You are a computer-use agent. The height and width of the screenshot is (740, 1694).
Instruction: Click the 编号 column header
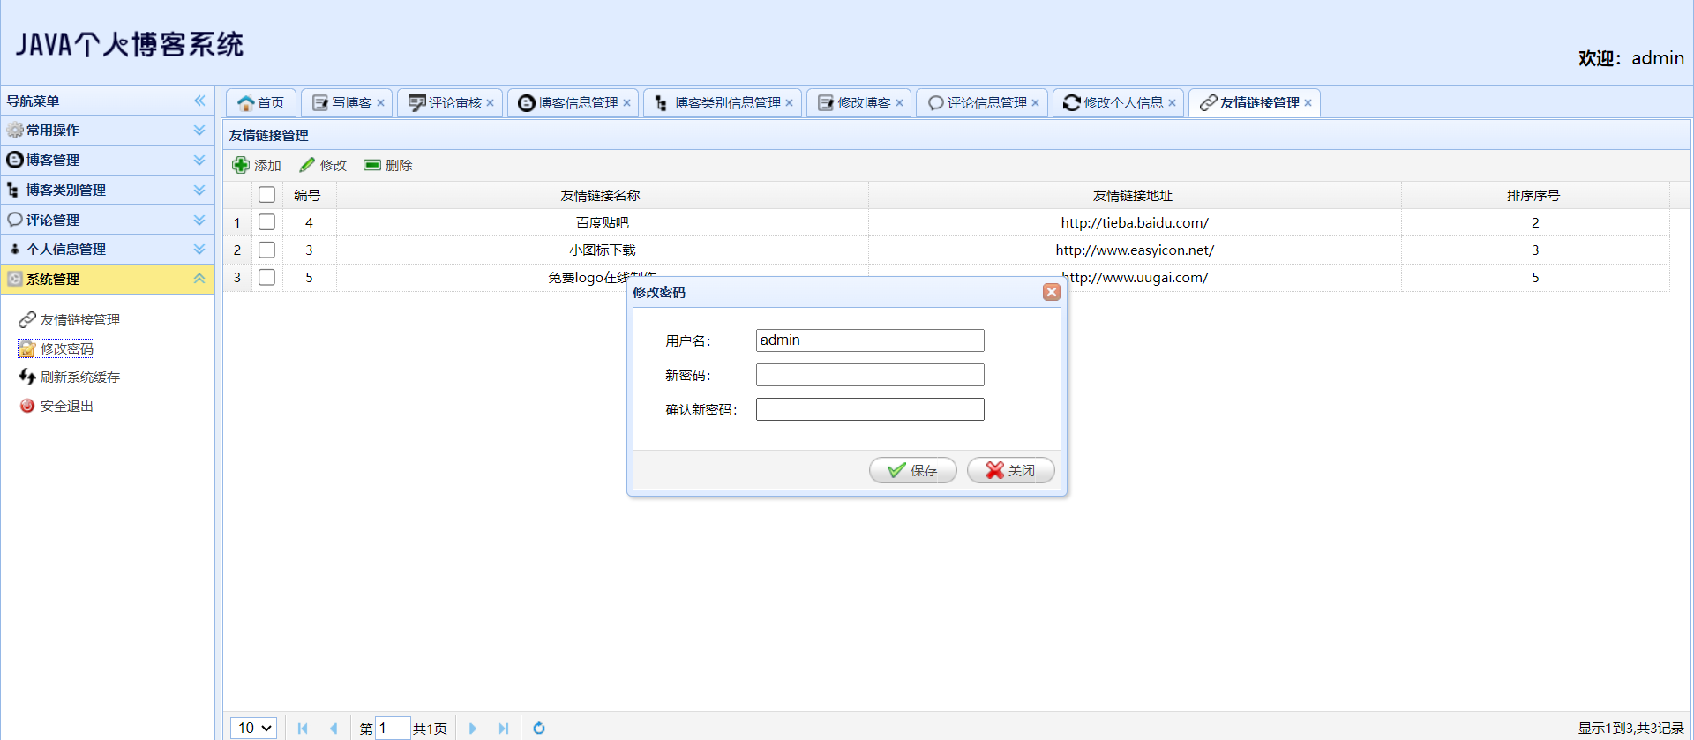[x=309, y=195]
